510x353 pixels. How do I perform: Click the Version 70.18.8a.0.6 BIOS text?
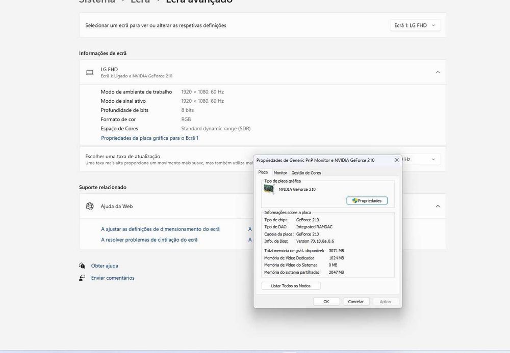pos(315,241)
